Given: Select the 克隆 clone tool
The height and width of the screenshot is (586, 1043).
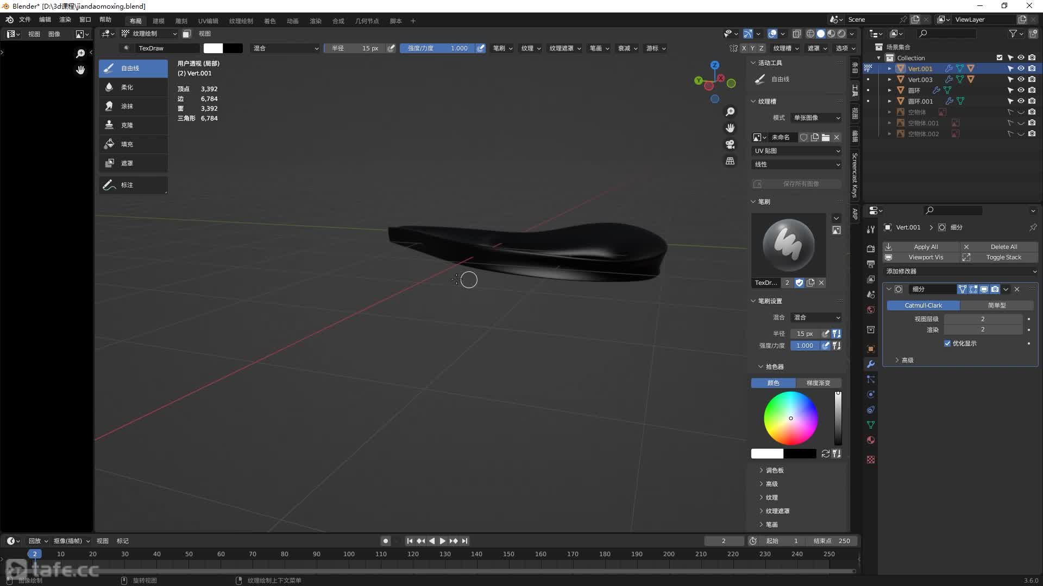Looking at the screenshot, I should tap(133, 125).
